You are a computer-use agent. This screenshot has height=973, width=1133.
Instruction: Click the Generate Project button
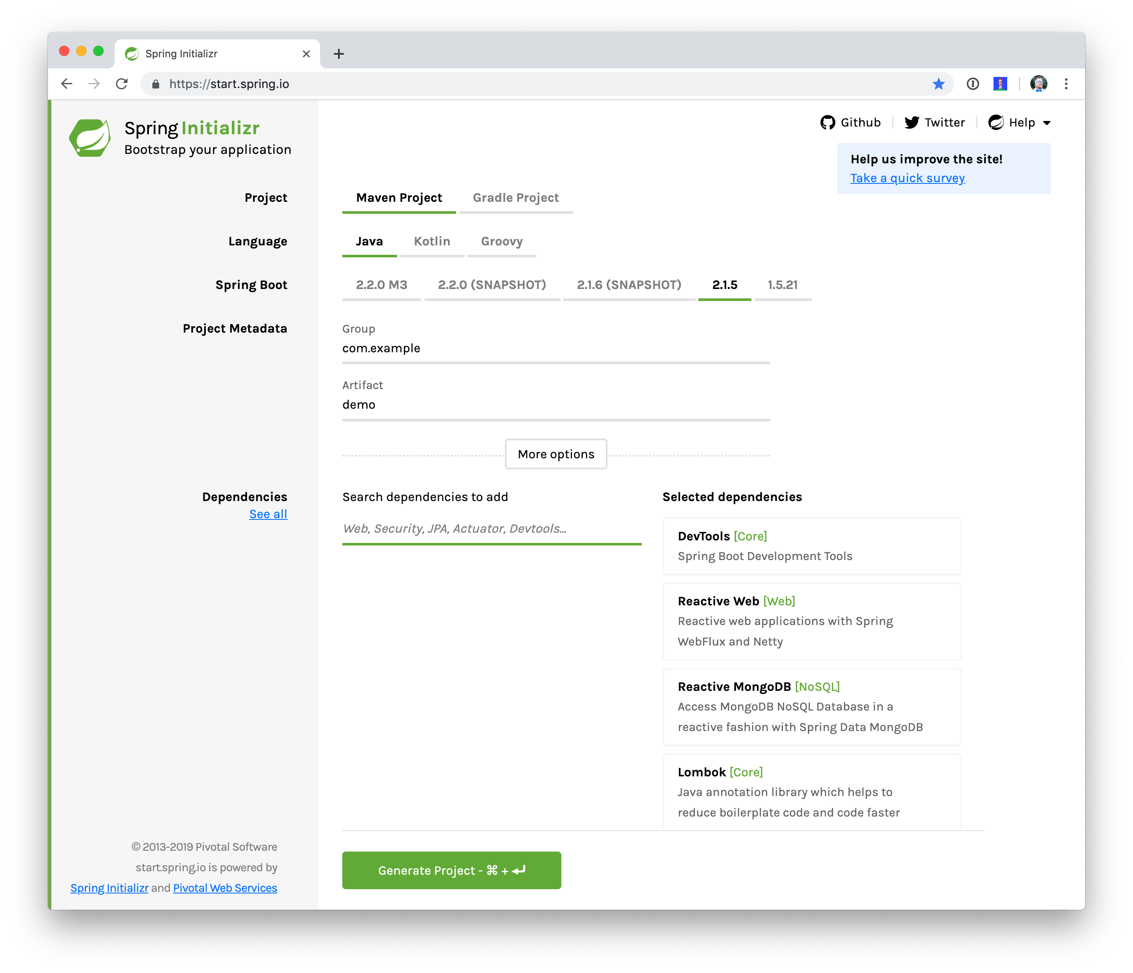(451, 870)
